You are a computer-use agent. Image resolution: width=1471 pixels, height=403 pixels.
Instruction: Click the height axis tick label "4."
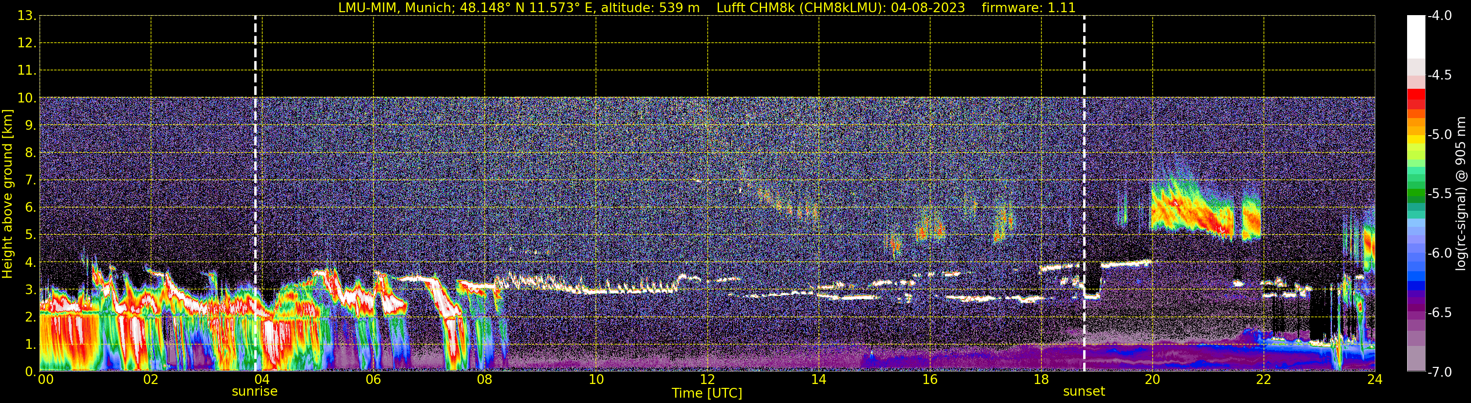[x=30, y=262]
